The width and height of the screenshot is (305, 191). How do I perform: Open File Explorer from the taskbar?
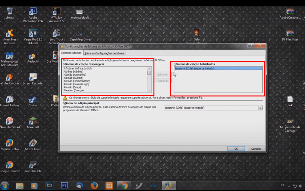(20, 186)
